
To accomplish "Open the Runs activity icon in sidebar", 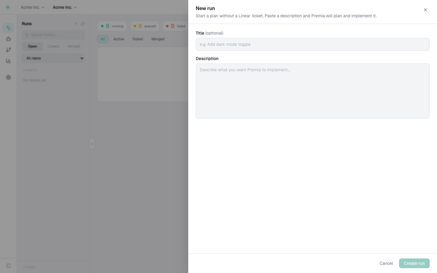I will (8, 28).
